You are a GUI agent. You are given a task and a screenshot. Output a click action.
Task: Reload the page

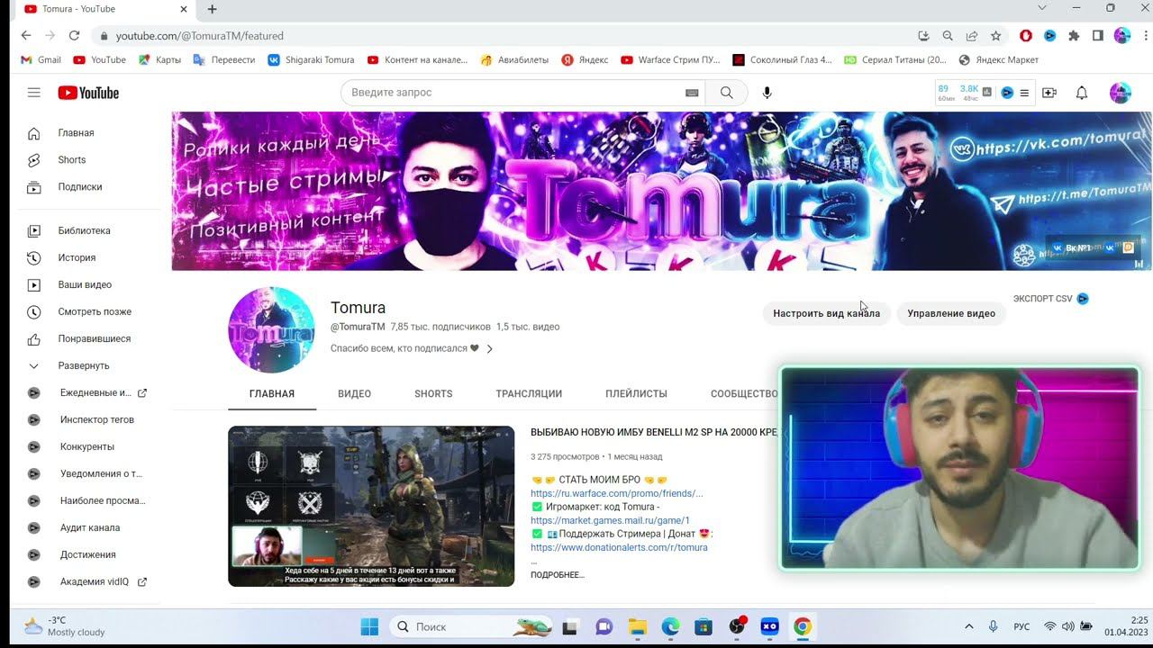(74, 36)
